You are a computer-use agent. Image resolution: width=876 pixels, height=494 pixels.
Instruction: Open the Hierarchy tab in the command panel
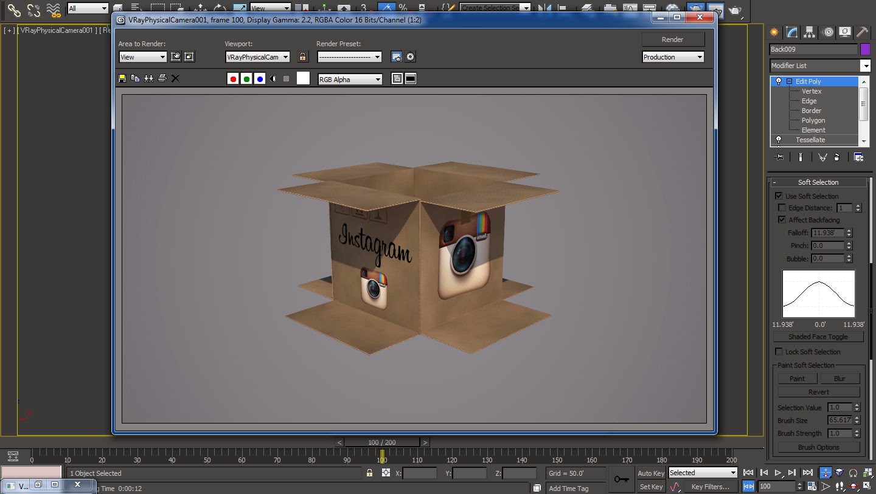pyautogui.click(x=809, y=32)
